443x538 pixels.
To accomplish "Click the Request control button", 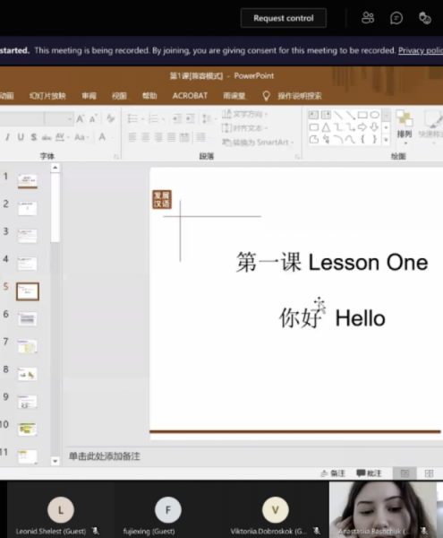I will pos(284,18).
